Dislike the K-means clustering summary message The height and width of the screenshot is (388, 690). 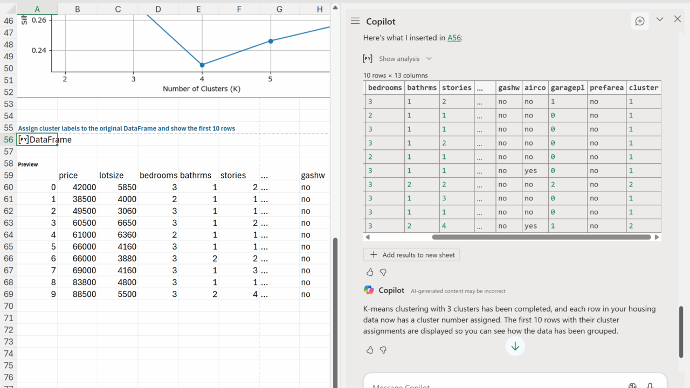[383, 350]
